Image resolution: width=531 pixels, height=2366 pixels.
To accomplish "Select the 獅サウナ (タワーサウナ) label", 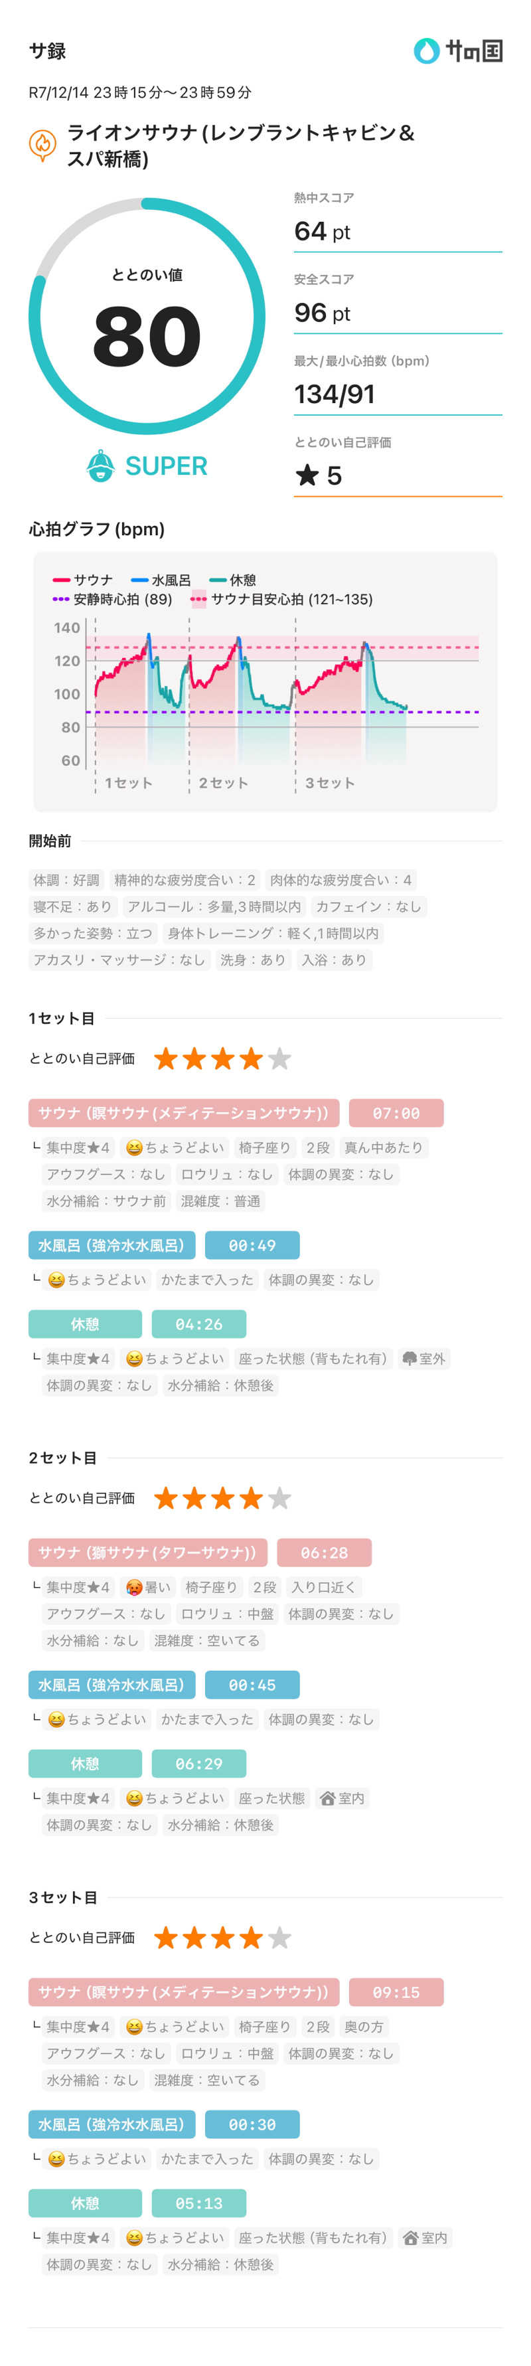I will (148, 1553).
